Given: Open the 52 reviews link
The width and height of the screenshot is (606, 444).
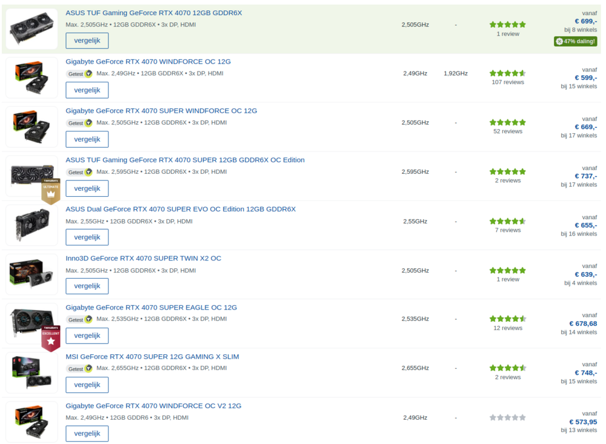Looking at the screenshot, I should 507,131.
